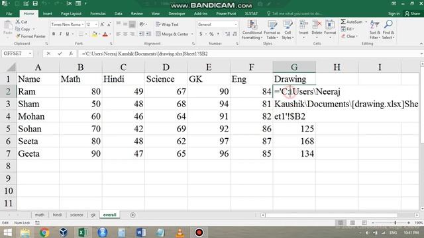Switch to the Insert ribbon tab
Image resolution: width=424 pixels, height=238 pixels.
coord(47,13)
